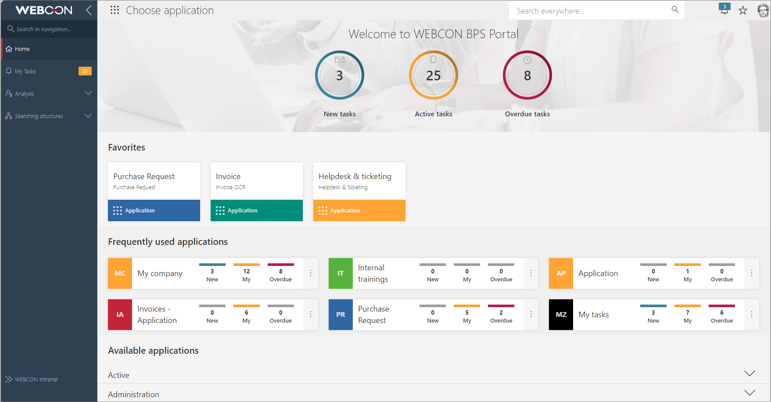Click the WEBCON Intranet double-arrow icon

(x=9, y=379)
